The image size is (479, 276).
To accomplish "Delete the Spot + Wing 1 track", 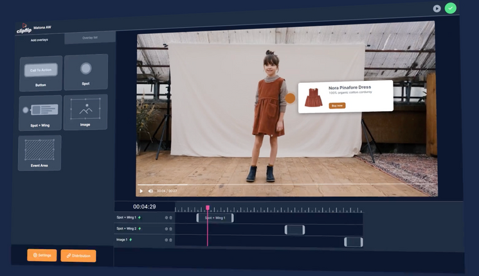I will 171,218.
